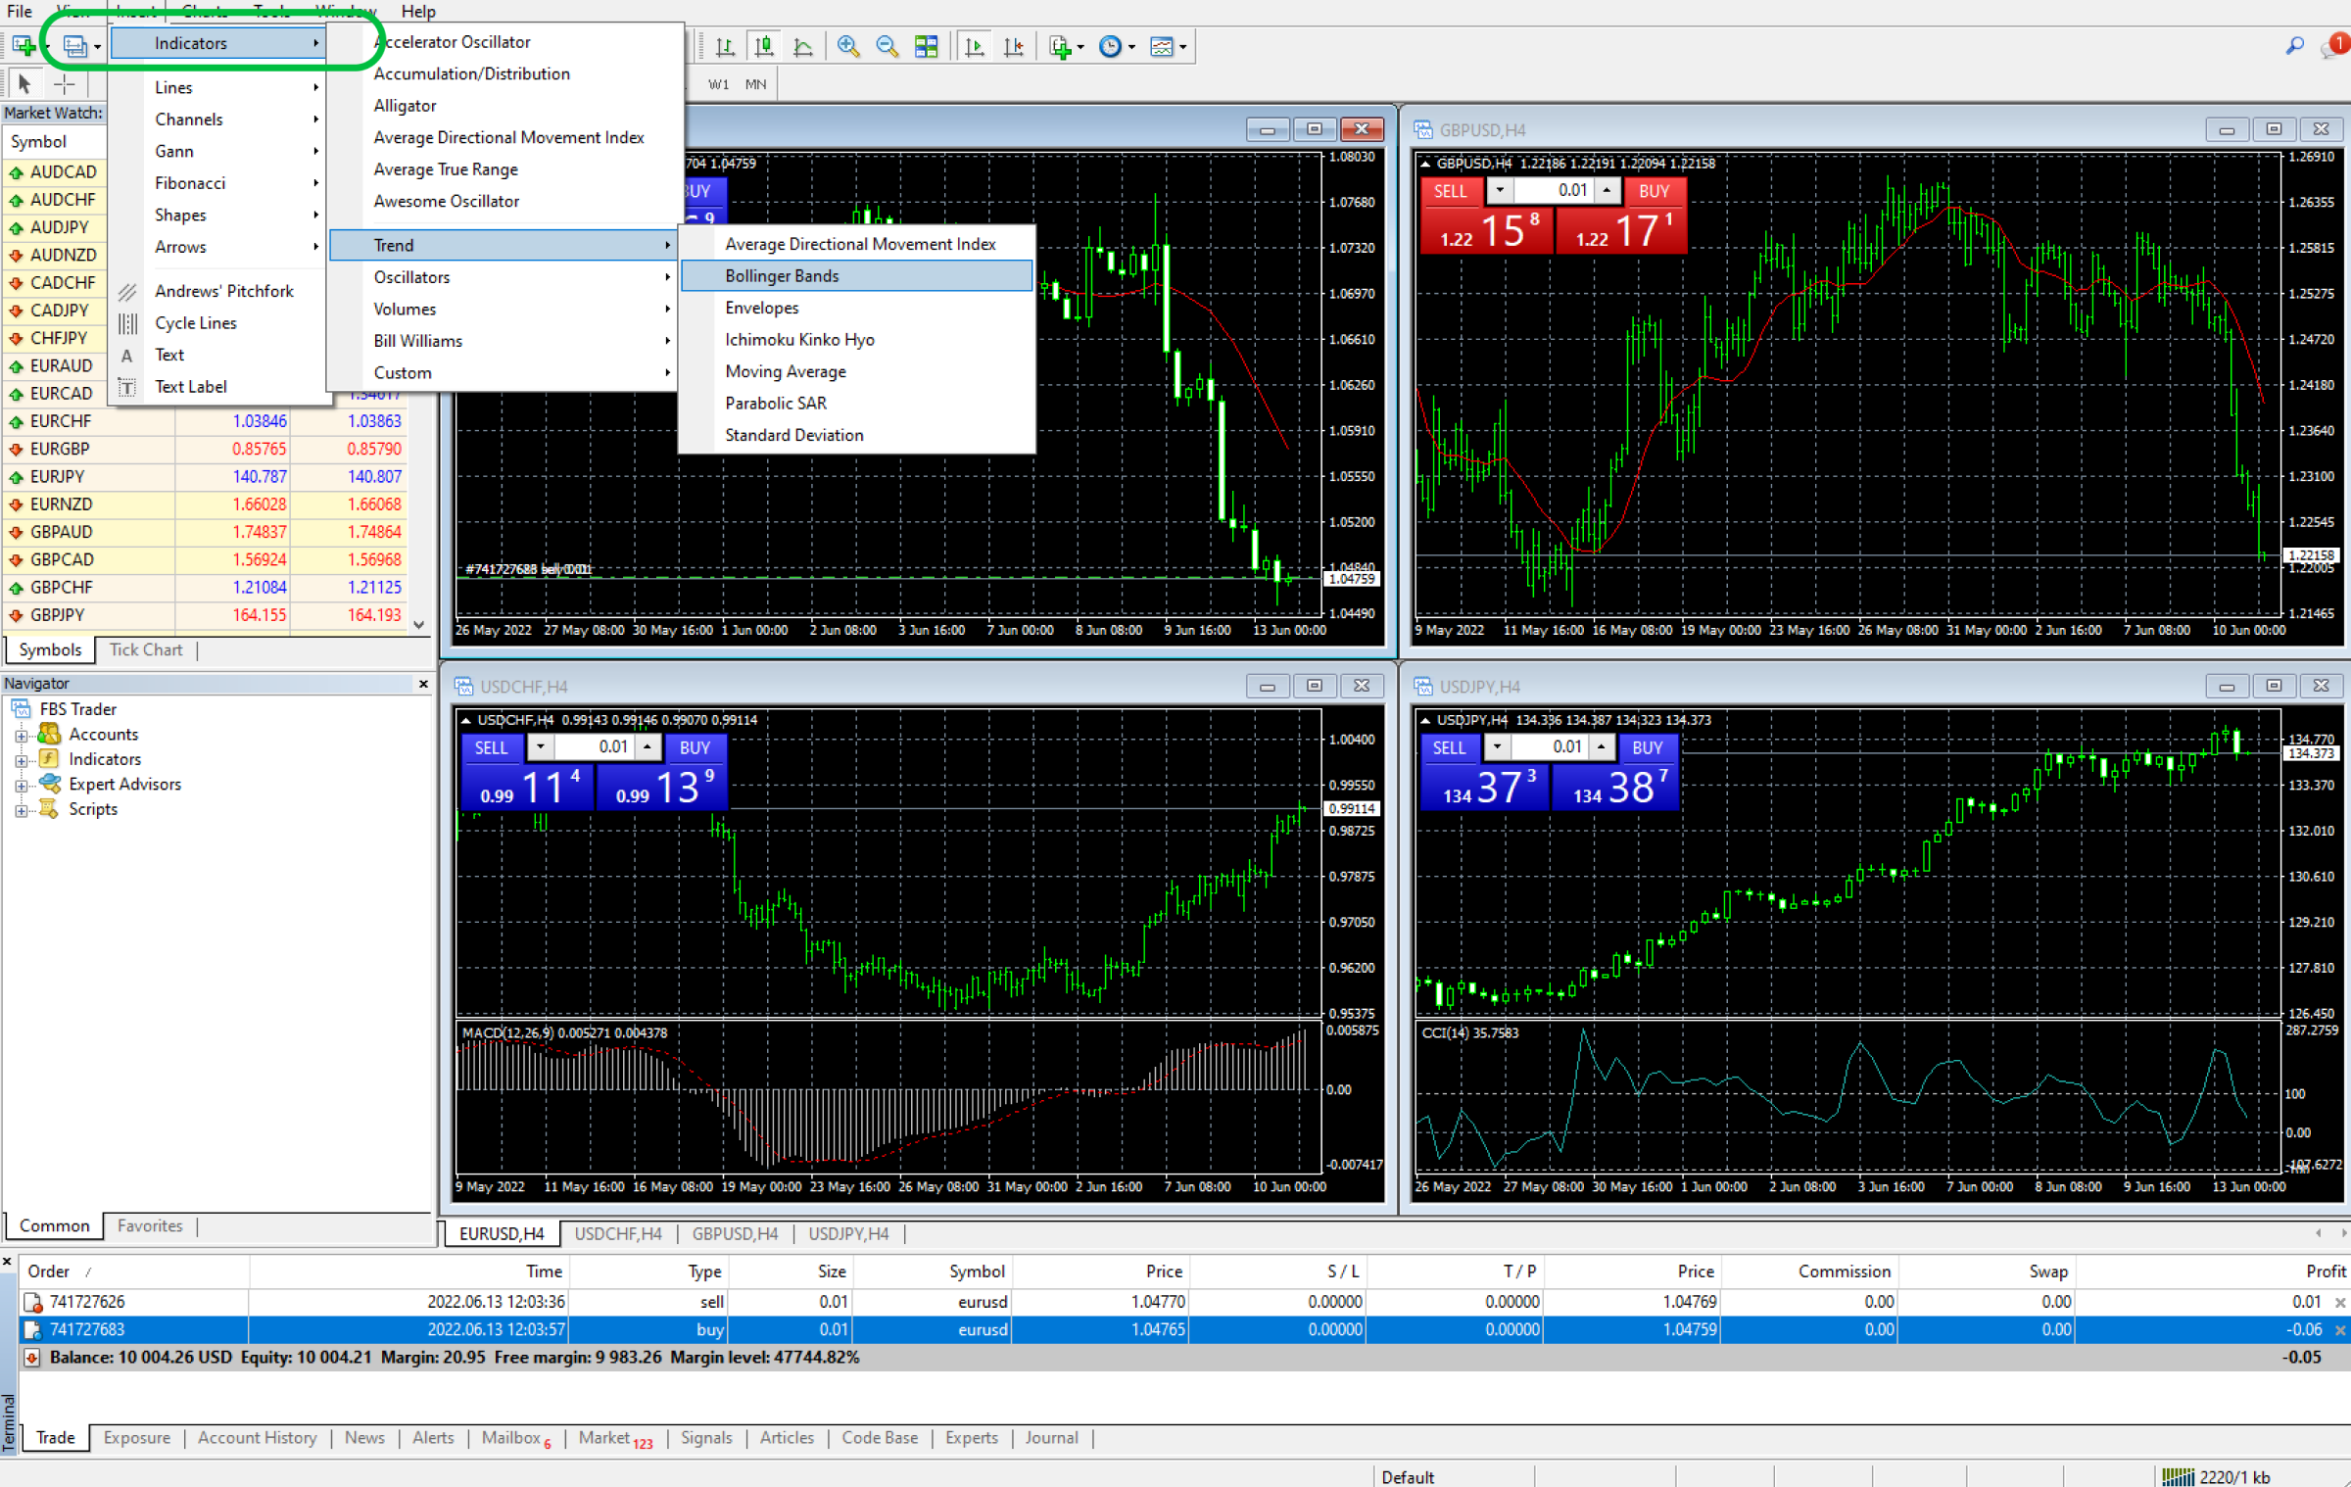The height and width of the screenshot is (1487, 2351).
Task: Switch chart to Bar Chart icon
Action: 725,46
